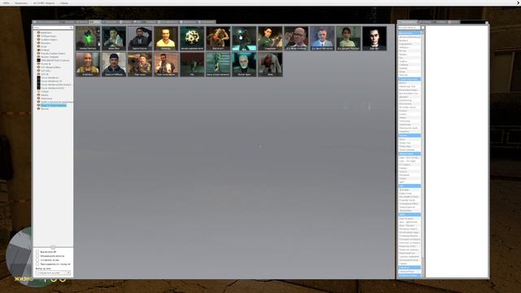Spawn the pale-faced man on black background
This screenshot has height=293, width=521.
click(x=374, y=38)
